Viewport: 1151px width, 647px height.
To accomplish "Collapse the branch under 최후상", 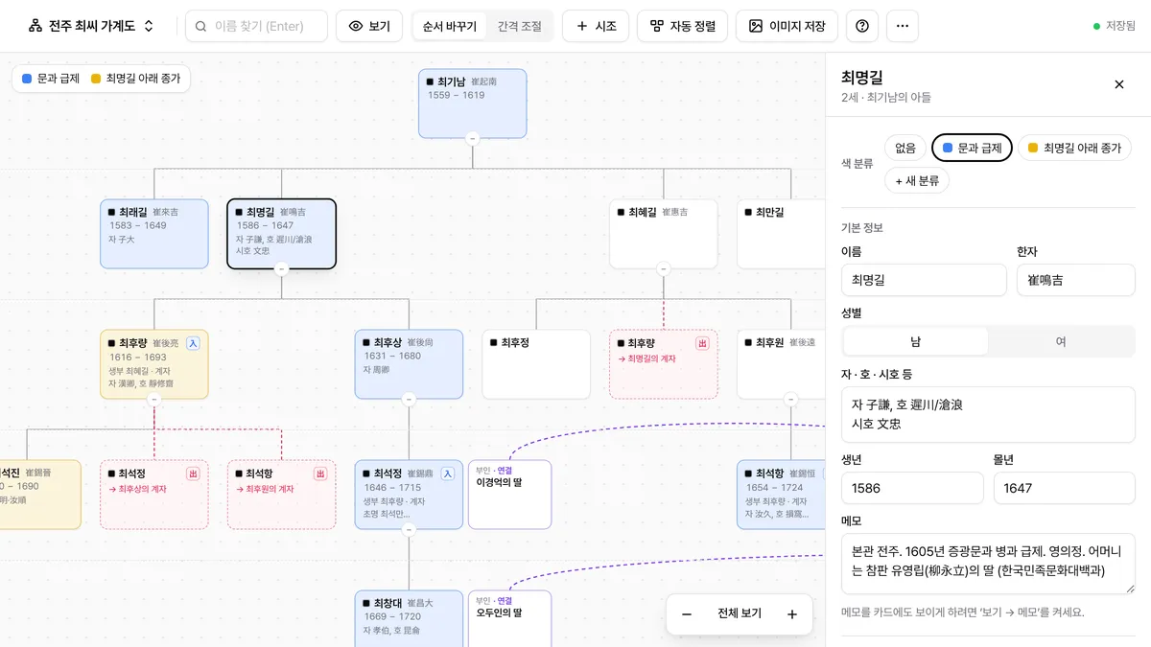I will [x=409, y=400].
